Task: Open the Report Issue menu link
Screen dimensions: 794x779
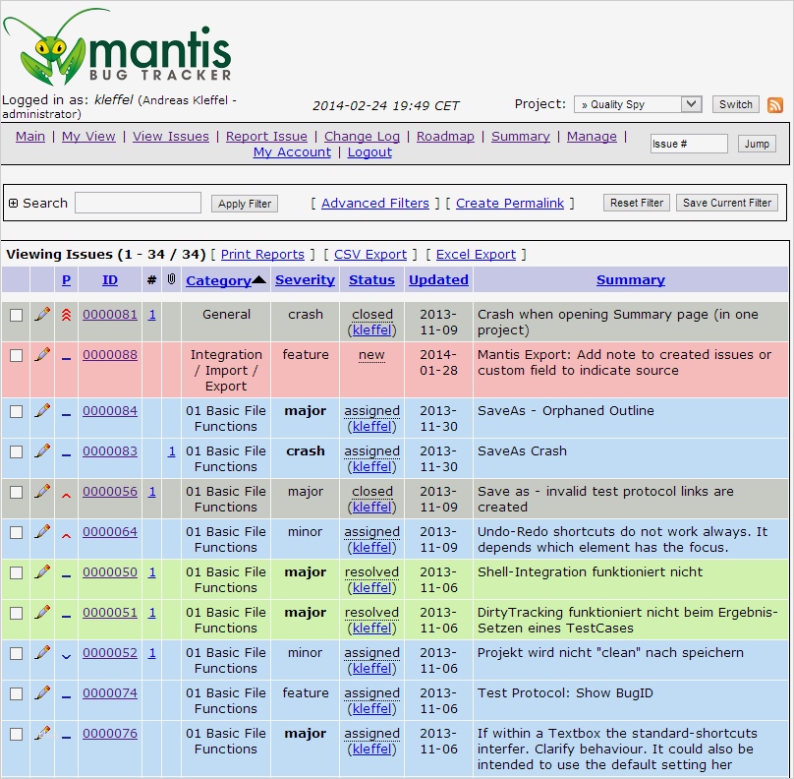Action: [266, 137]
